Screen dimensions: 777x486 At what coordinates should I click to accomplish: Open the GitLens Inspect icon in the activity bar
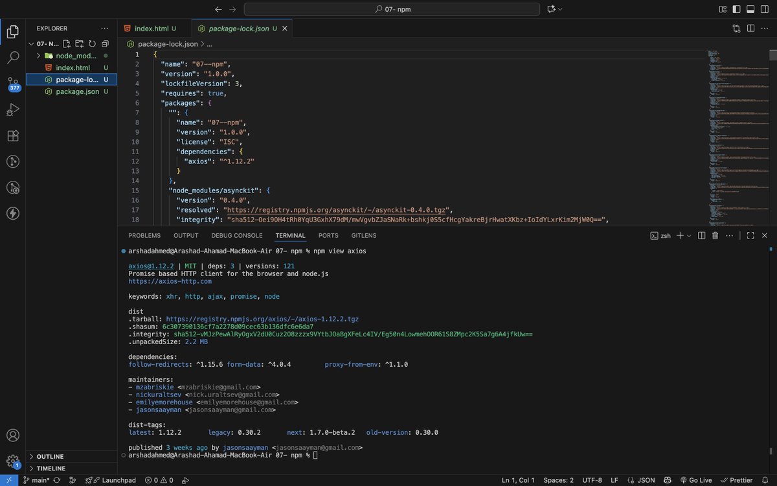point(12,187)
